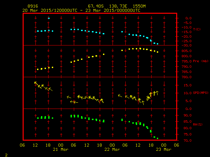Click the T(C) temperature axis label
Viewport: 210px width, 157px height.
pos(197,29)
